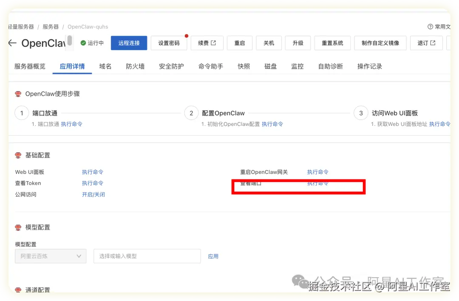Open the 命令助手 tab
This screenshot has height=301, width=459.
click(211, 66)
